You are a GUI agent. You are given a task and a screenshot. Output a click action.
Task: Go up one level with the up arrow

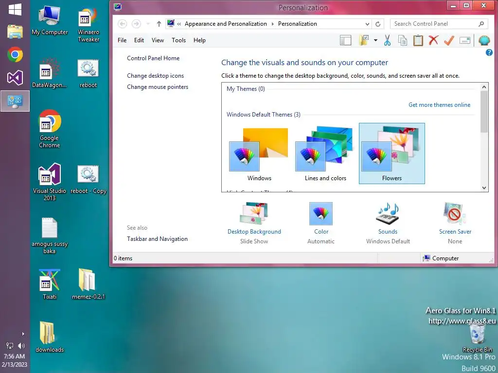coord(159,24)
